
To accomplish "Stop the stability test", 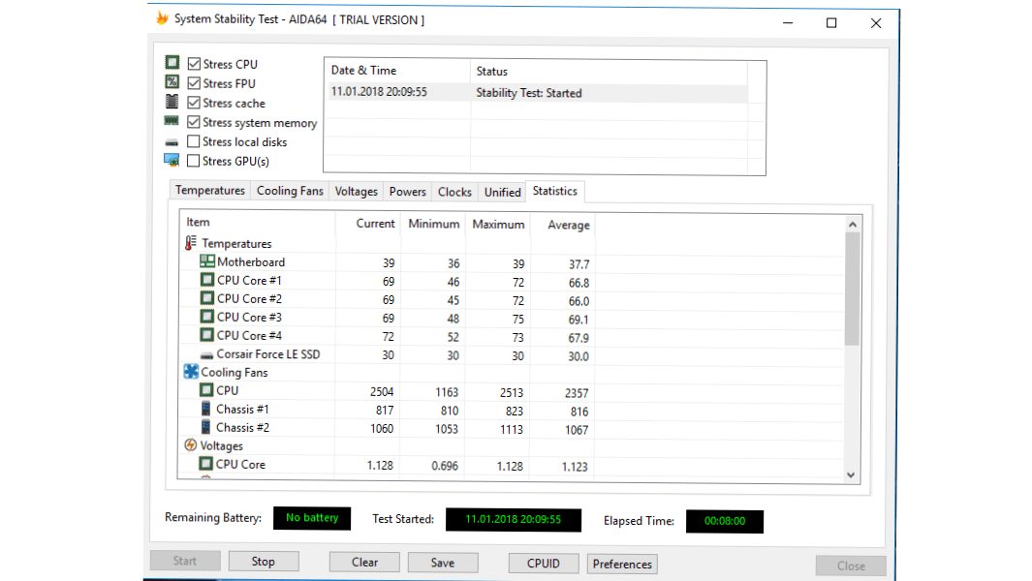I will click(x=264, y=562).
